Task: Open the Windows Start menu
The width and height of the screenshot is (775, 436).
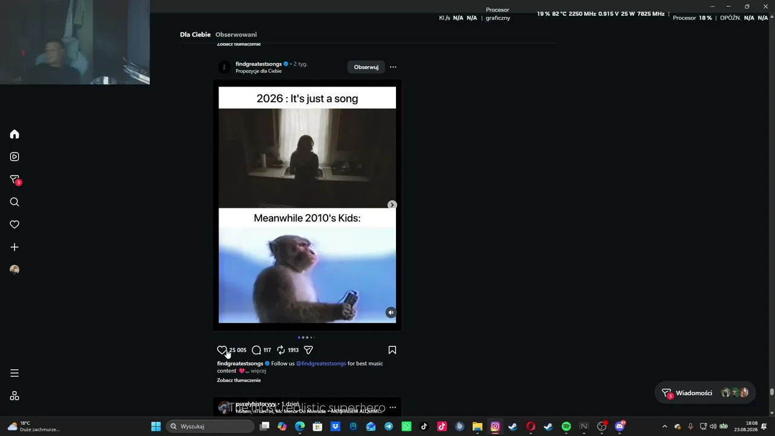Action: 156,426
